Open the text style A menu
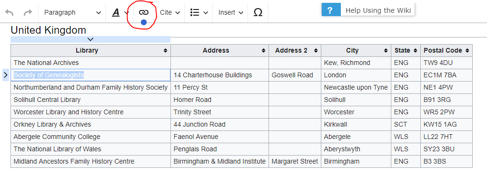 point(120,13)
